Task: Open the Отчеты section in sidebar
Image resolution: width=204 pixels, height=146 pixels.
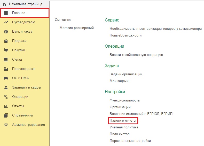Action: click(x=18, y=106)
